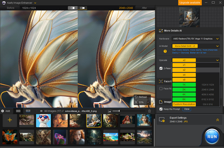This screenshot has width=224, height=148.
Task: Select Custom Resolution option
Action: point(184,104)
